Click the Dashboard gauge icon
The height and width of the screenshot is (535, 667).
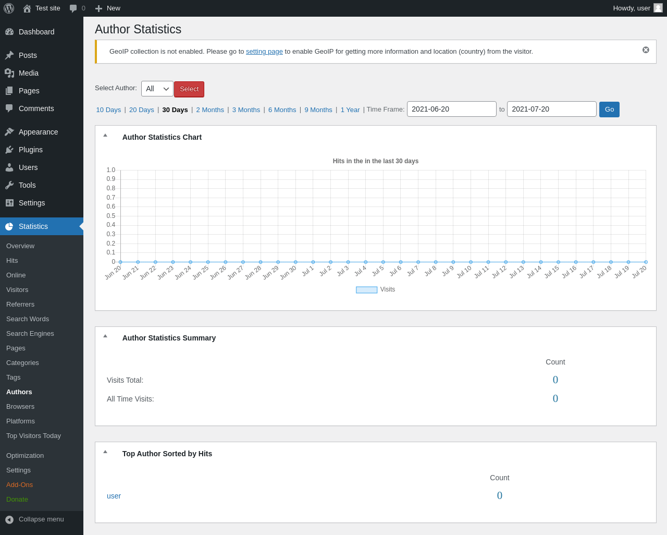[x=9, y=32]
